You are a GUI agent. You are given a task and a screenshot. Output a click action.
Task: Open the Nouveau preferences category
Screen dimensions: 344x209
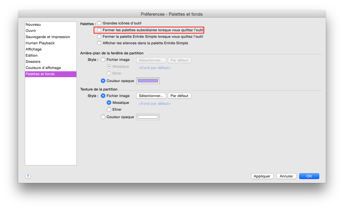click(33, 24)
